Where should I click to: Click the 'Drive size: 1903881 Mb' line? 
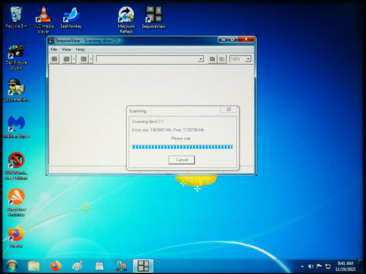pyautogui.click(x=168, y=130)
